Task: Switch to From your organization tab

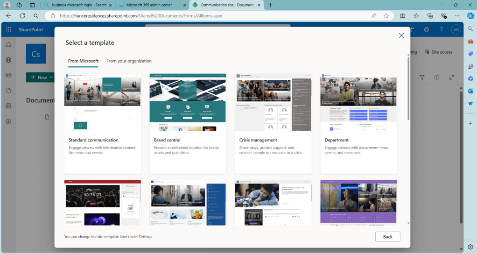Action: (x=129, y=61)
